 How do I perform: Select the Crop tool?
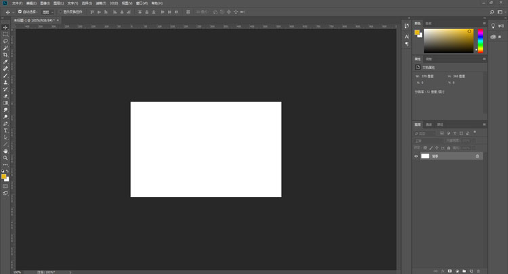pyautogui.click(x=5, y=54)
